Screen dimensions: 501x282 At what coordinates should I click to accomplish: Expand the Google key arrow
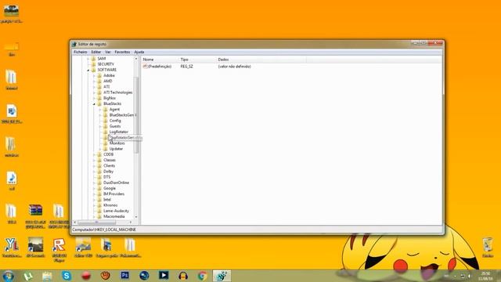click(x=94, y=189)
